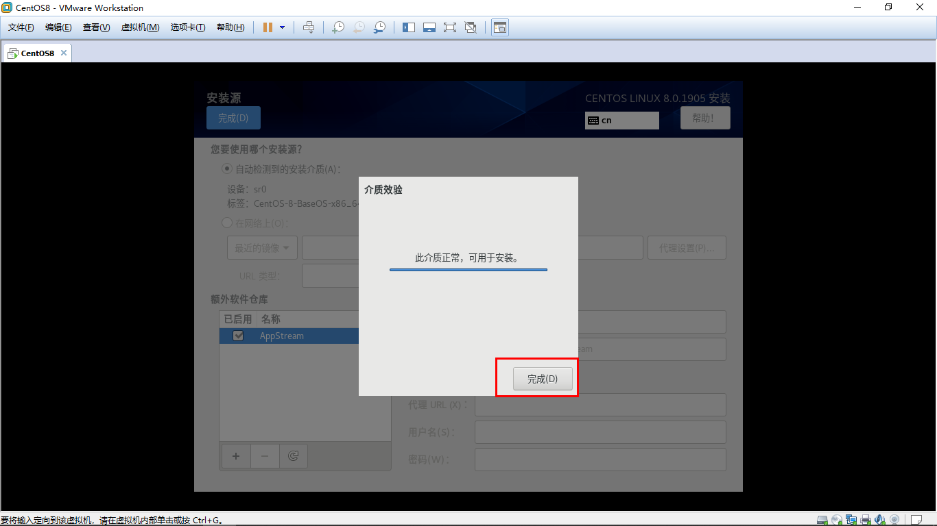Revert the virtual machine to its snapshot
The height and width of the screenshot is (526, 937).
pos(359,27)
